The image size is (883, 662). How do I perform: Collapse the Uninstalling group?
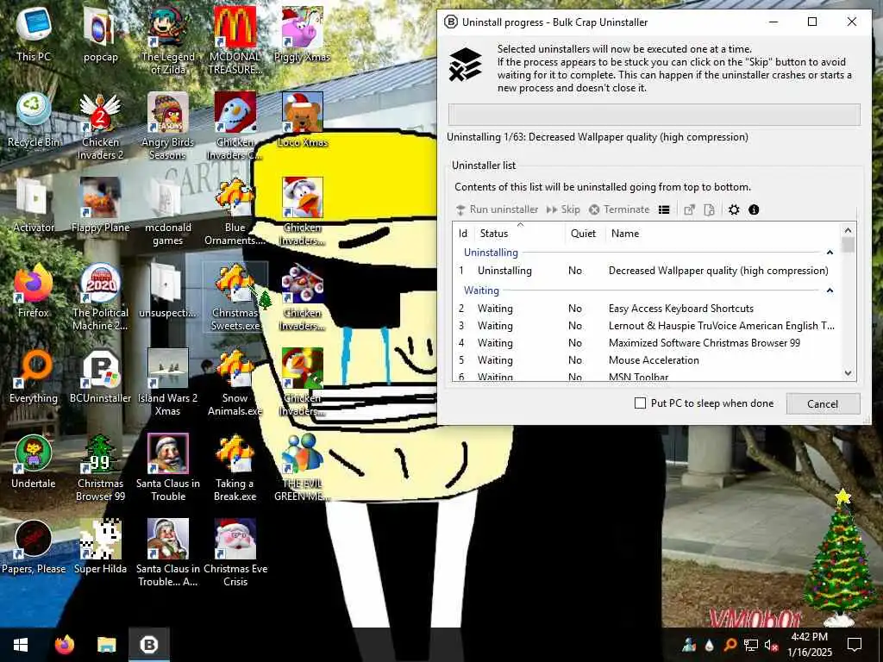coord(830,253)
